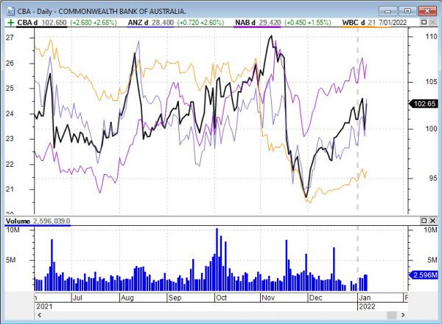Select the ANZ d legend label
Screen dimensions: 442x324
(x=138, y=23)
